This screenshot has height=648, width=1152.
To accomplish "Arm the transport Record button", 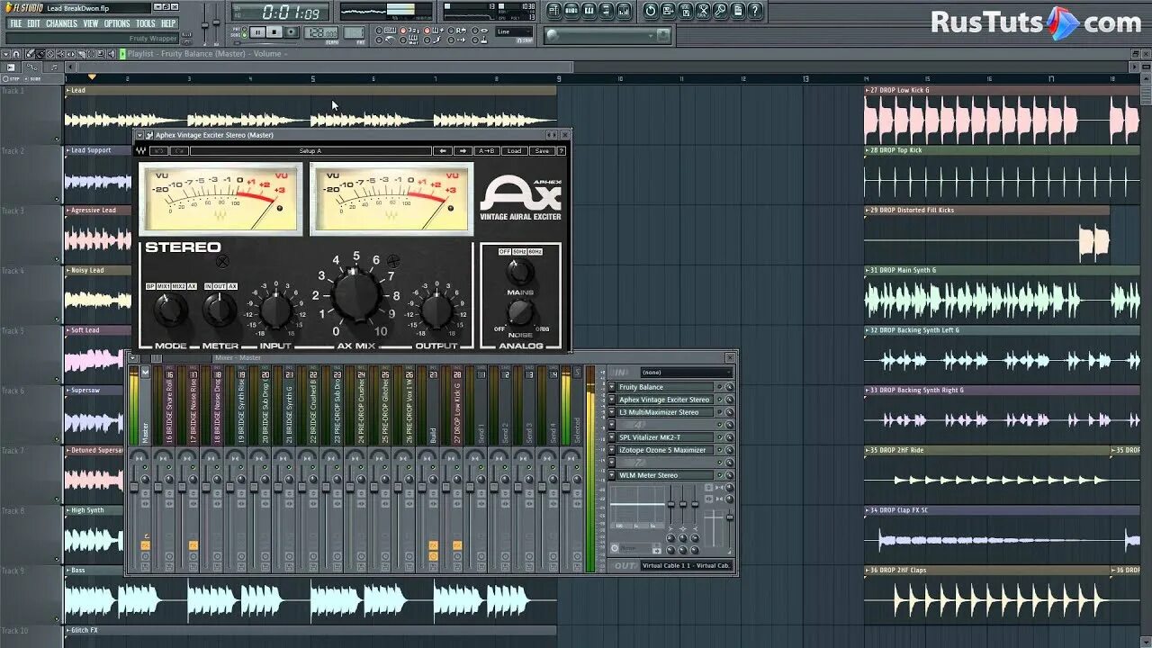I will click(x=292, y=32).
